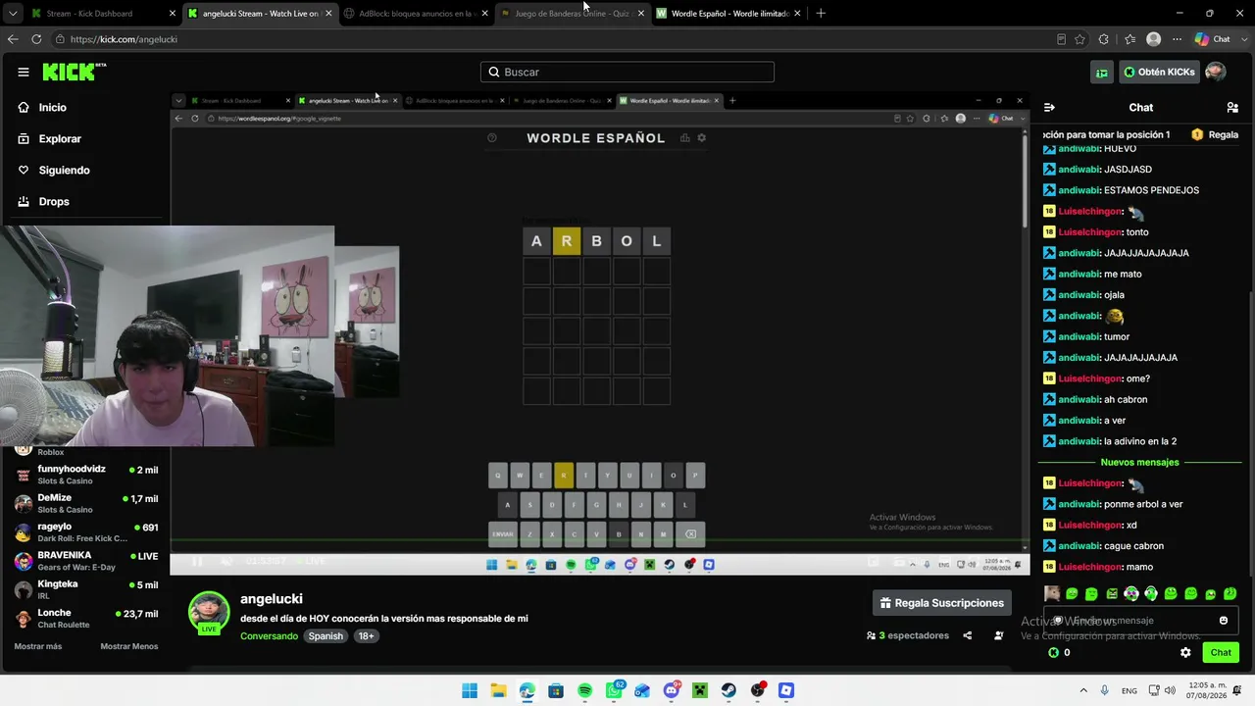Open Inicio in the Kick sidebar
Image resolution: width=1255 pixels, height=706 pixels.
[x=53, y=108]
